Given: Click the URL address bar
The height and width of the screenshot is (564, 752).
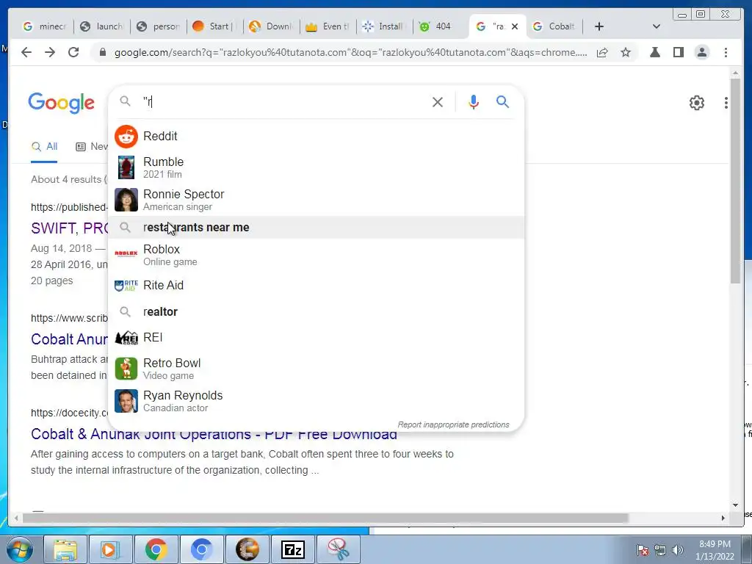Looking at the screenshot, I should [x=350, y=52].
